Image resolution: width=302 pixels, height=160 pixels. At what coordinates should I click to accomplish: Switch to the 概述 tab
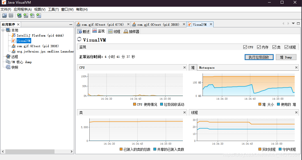(83, 31)
